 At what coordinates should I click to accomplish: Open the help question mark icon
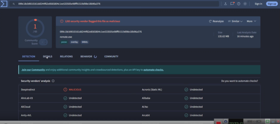click(238, 4)
